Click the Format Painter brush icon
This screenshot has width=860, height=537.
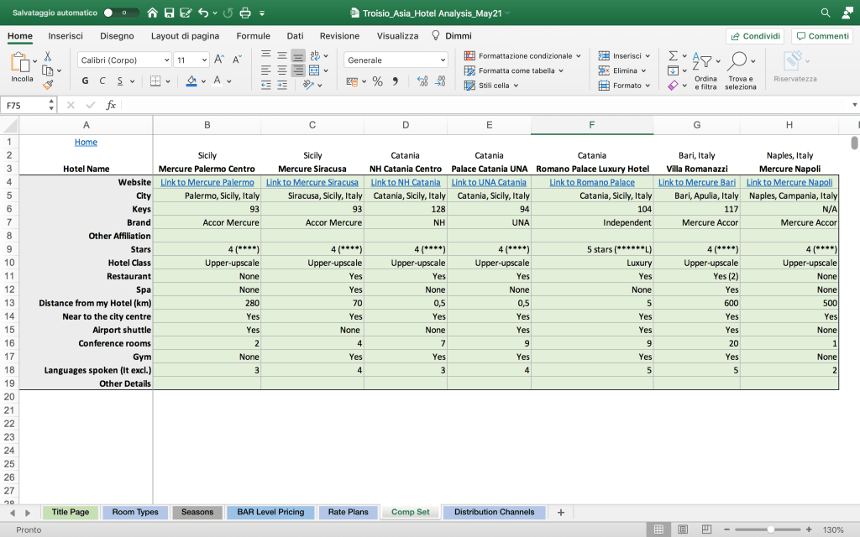[48, 84]
